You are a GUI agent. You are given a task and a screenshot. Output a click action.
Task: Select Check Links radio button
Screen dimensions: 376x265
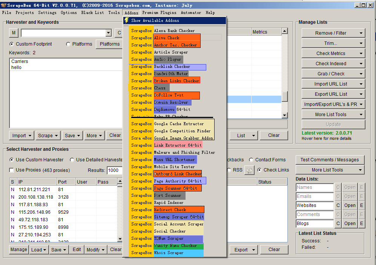tap(259, 170)
